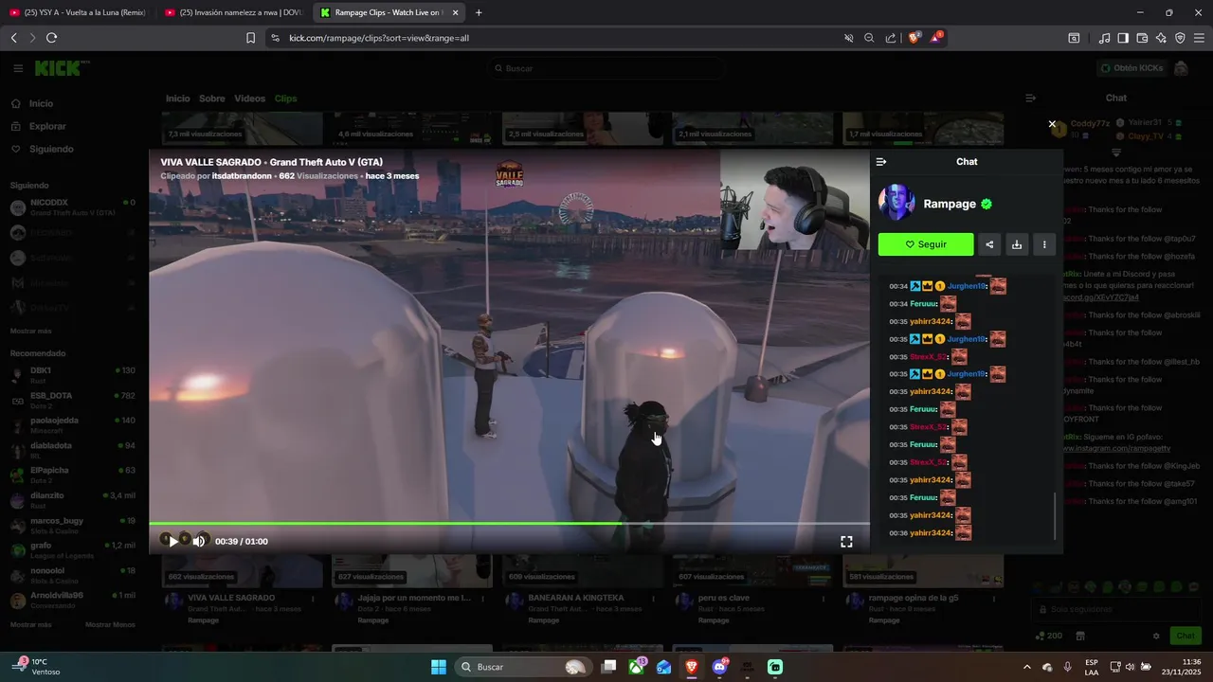The height and width of the screenshot is (682, 1213).
Task: Open Rampage channel avatar
Action: [896, 203]
